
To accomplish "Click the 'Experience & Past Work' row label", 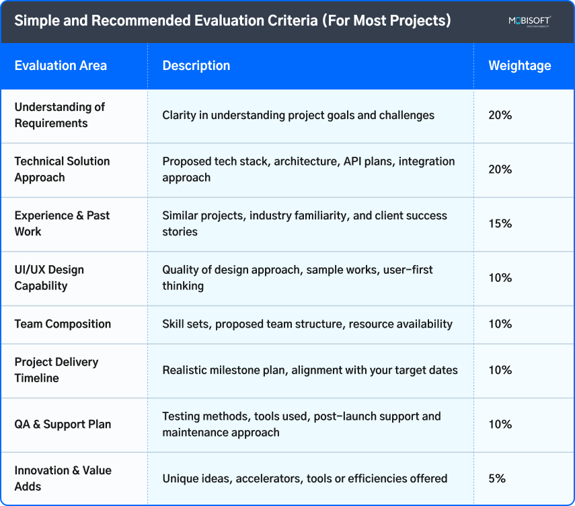I will pos(62,223).
